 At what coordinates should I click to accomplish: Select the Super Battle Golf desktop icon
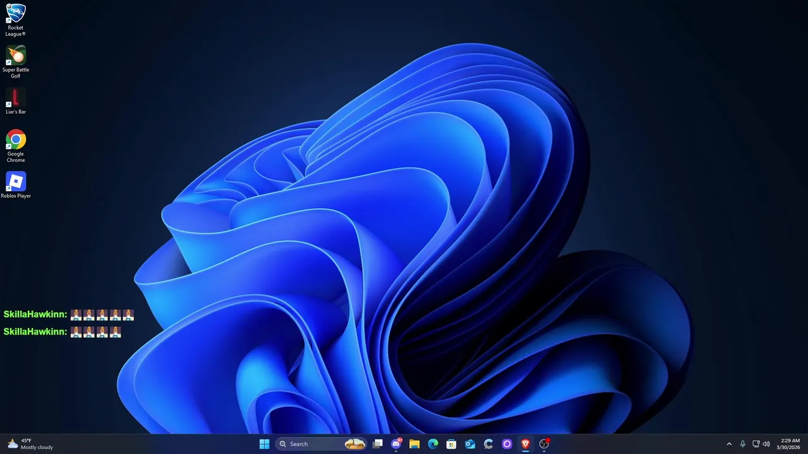[15, 62]
